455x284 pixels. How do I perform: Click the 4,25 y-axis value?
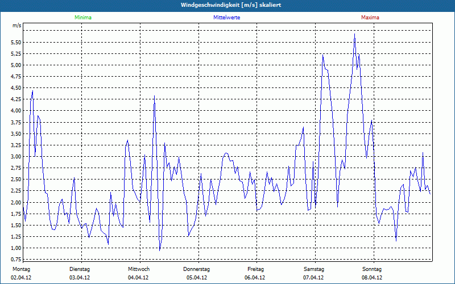[16, 99]
